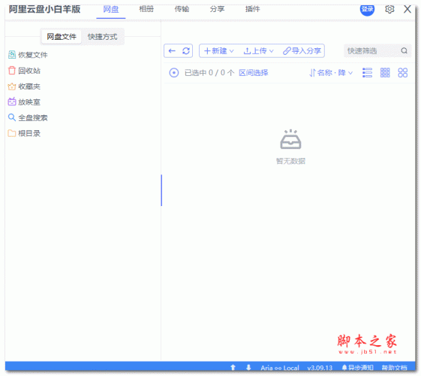The image size is (421, 376).
Task: Select the 网盘文件 sub-tab
Action: pyautogui.click(x=62, y=37)
